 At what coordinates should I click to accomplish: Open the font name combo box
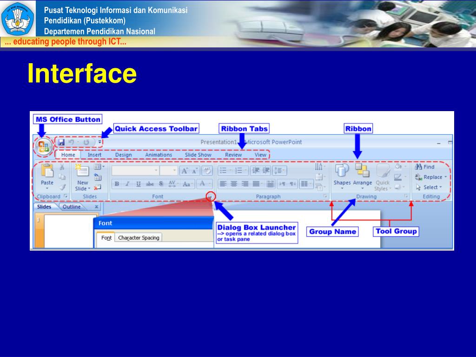coord(135,170)
